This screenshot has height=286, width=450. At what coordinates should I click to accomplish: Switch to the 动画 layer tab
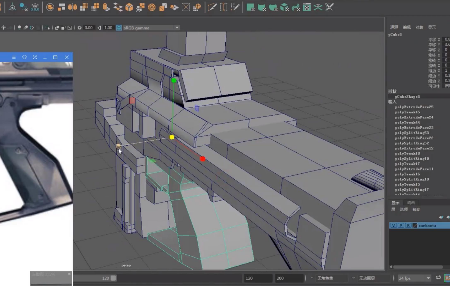tap(411, 203)
